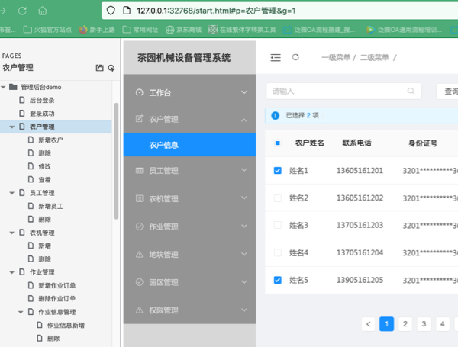Viewport: 458px width, 347px height.
Task: Click the search icon in Pages panel header
Action: [x=111, y=68]
